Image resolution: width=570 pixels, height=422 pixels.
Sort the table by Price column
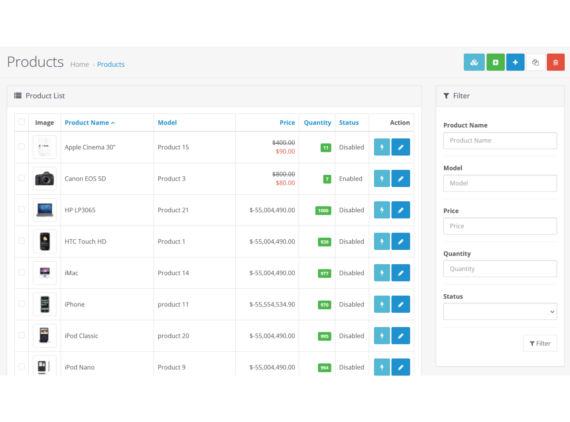click(287, 123)
